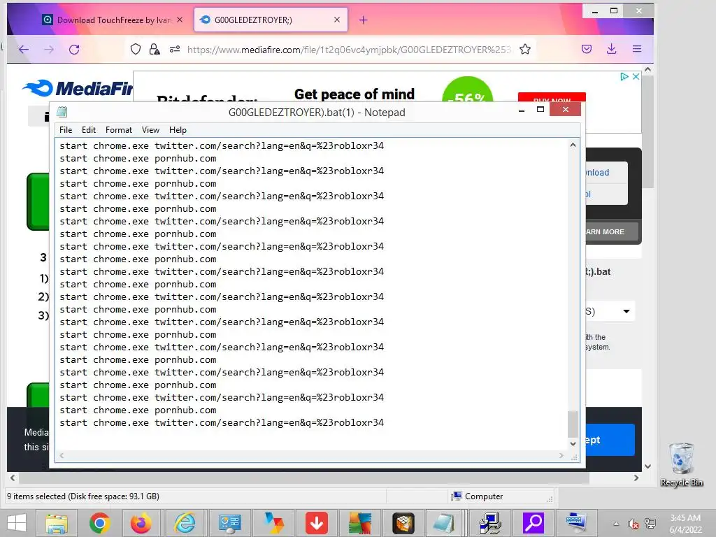Reload the MediaFire page
The image size is (716, 537).
74,50
